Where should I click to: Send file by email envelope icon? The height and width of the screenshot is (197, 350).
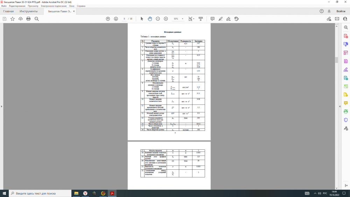(x=337, y=19)
